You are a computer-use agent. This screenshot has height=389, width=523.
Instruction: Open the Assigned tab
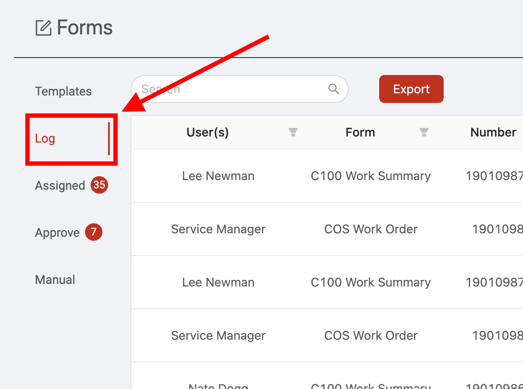click(60, 186)
